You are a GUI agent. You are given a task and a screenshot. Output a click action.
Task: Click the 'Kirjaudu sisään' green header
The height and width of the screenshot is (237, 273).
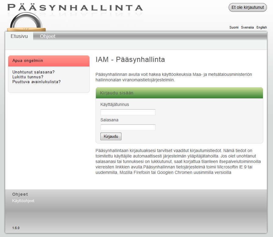pyautogui.click(x=179, y=93)
